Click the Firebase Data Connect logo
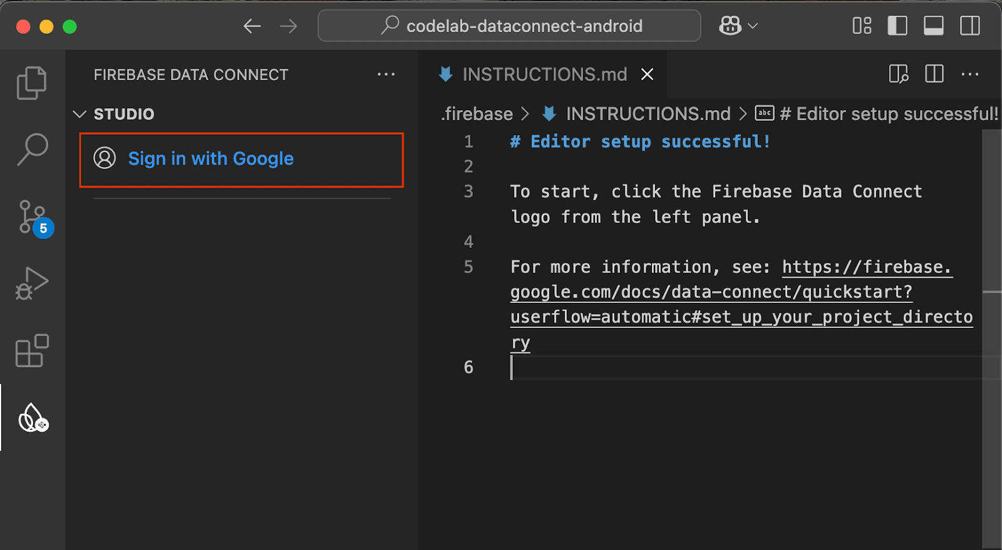Screen dimensions: 1002x550 pos(33,418)
